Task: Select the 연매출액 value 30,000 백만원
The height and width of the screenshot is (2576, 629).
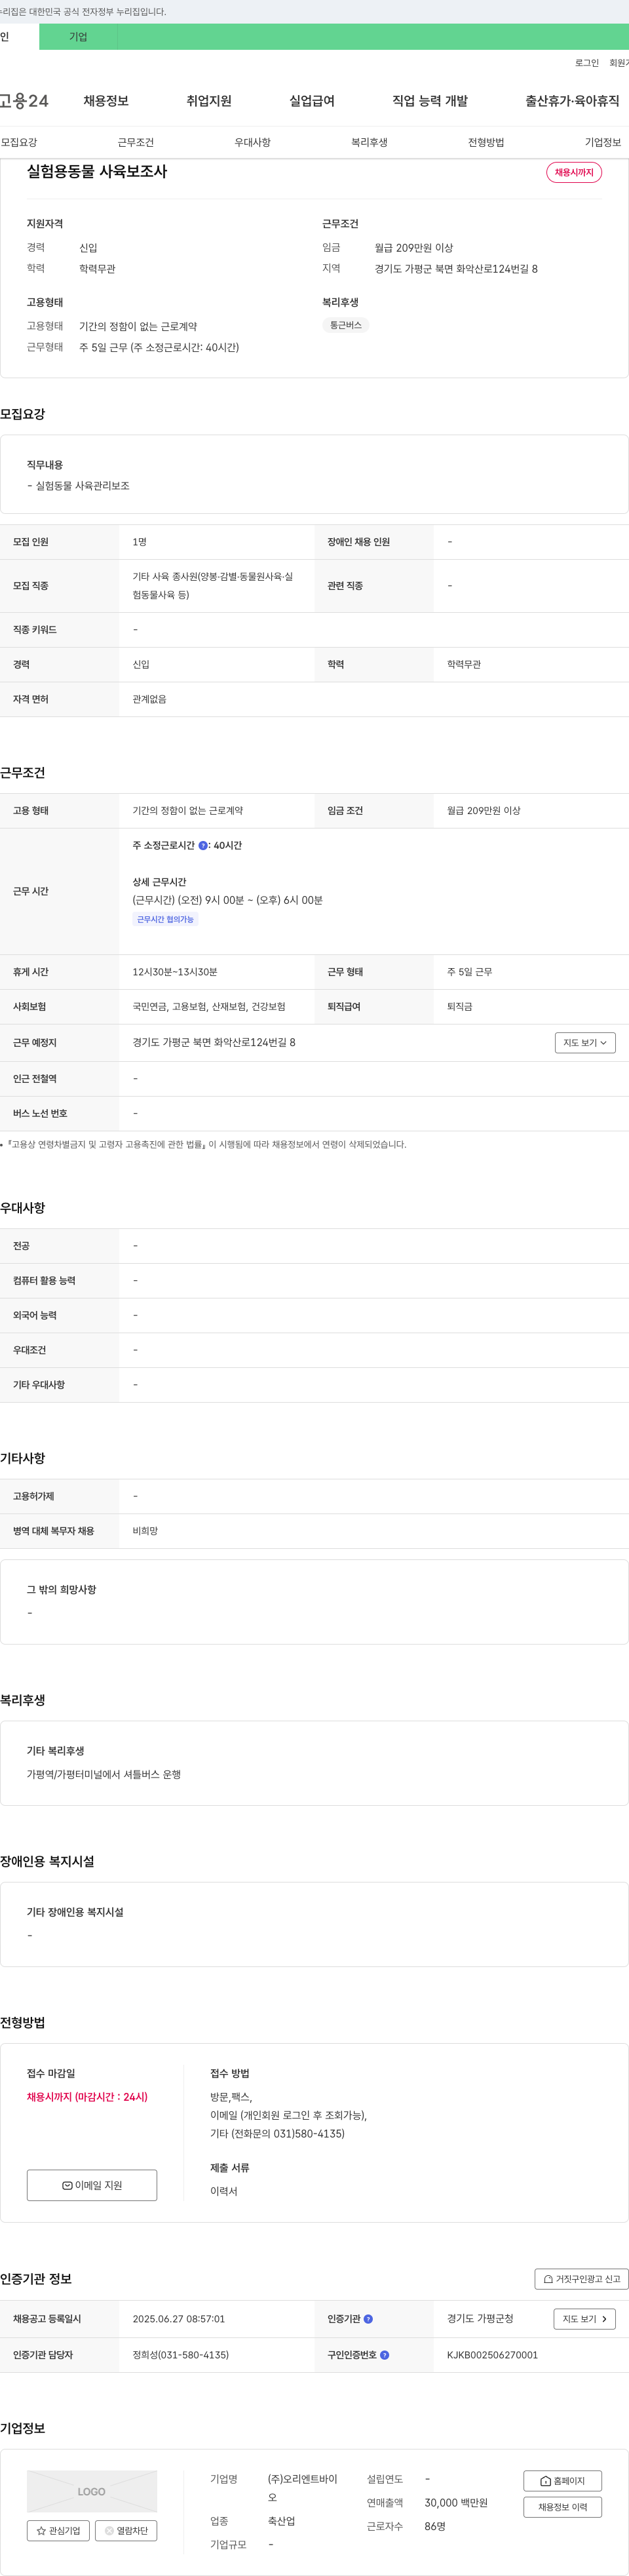Action: (x=456, y=2503)
